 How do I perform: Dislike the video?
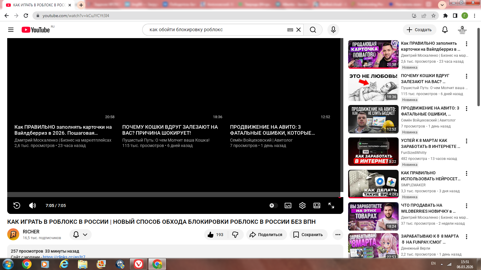point(235,235)
